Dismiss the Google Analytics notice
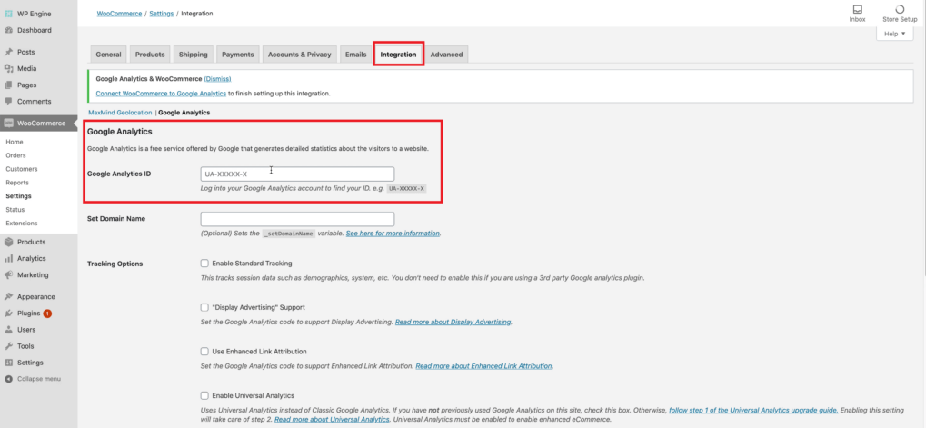 217,78
